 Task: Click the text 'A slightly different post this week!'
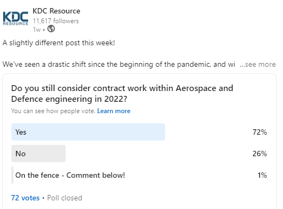[x=59, y=43]
